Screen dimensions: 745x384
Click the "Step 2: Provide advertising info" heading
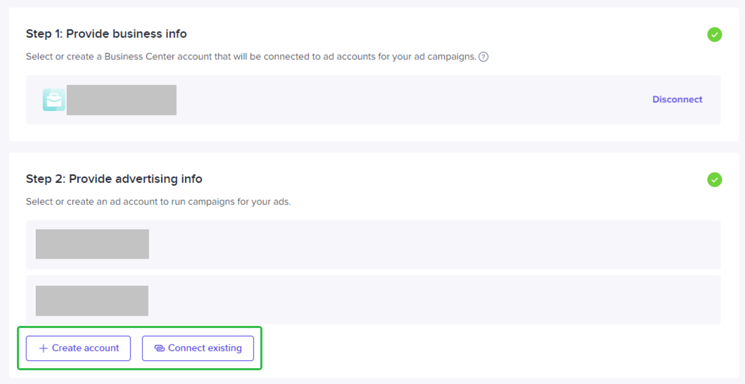(x=114, y=179)
